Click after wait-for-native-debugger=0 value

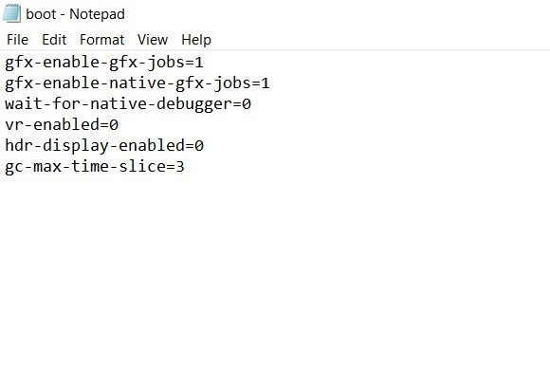(x=251, y=104)
